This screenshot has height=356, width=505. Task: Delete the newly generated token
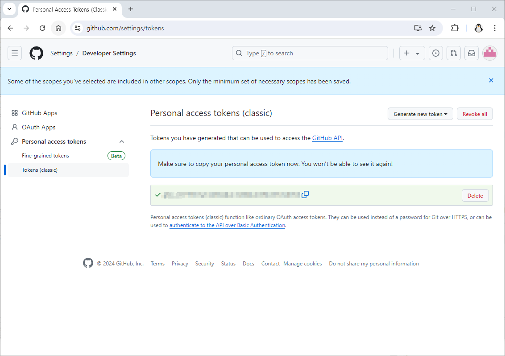coord(475,195)
